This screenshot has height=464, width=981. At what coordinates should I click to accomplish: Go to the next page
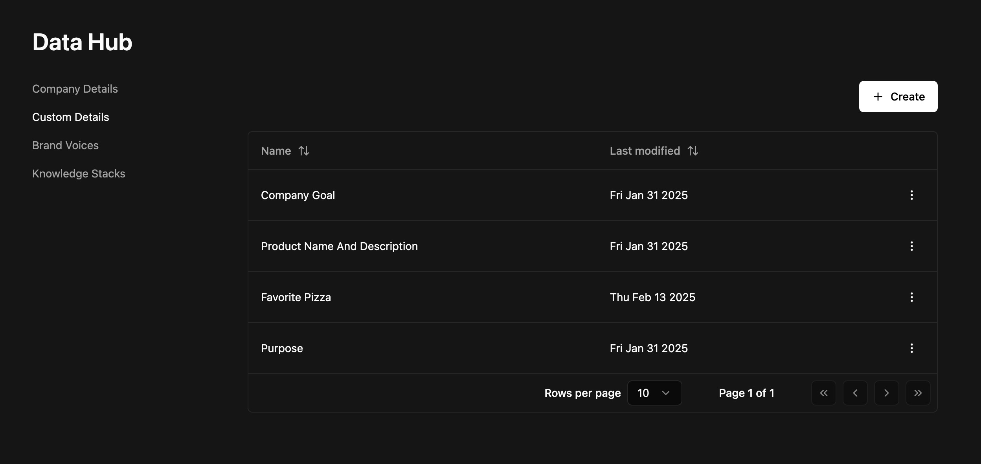(886, 393)
